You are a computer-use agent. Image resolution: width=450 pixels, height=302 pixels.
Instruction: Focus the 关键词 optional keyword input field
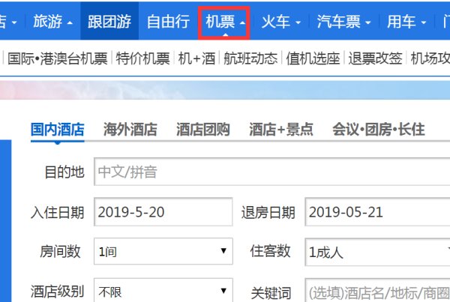tap(377, 290)
